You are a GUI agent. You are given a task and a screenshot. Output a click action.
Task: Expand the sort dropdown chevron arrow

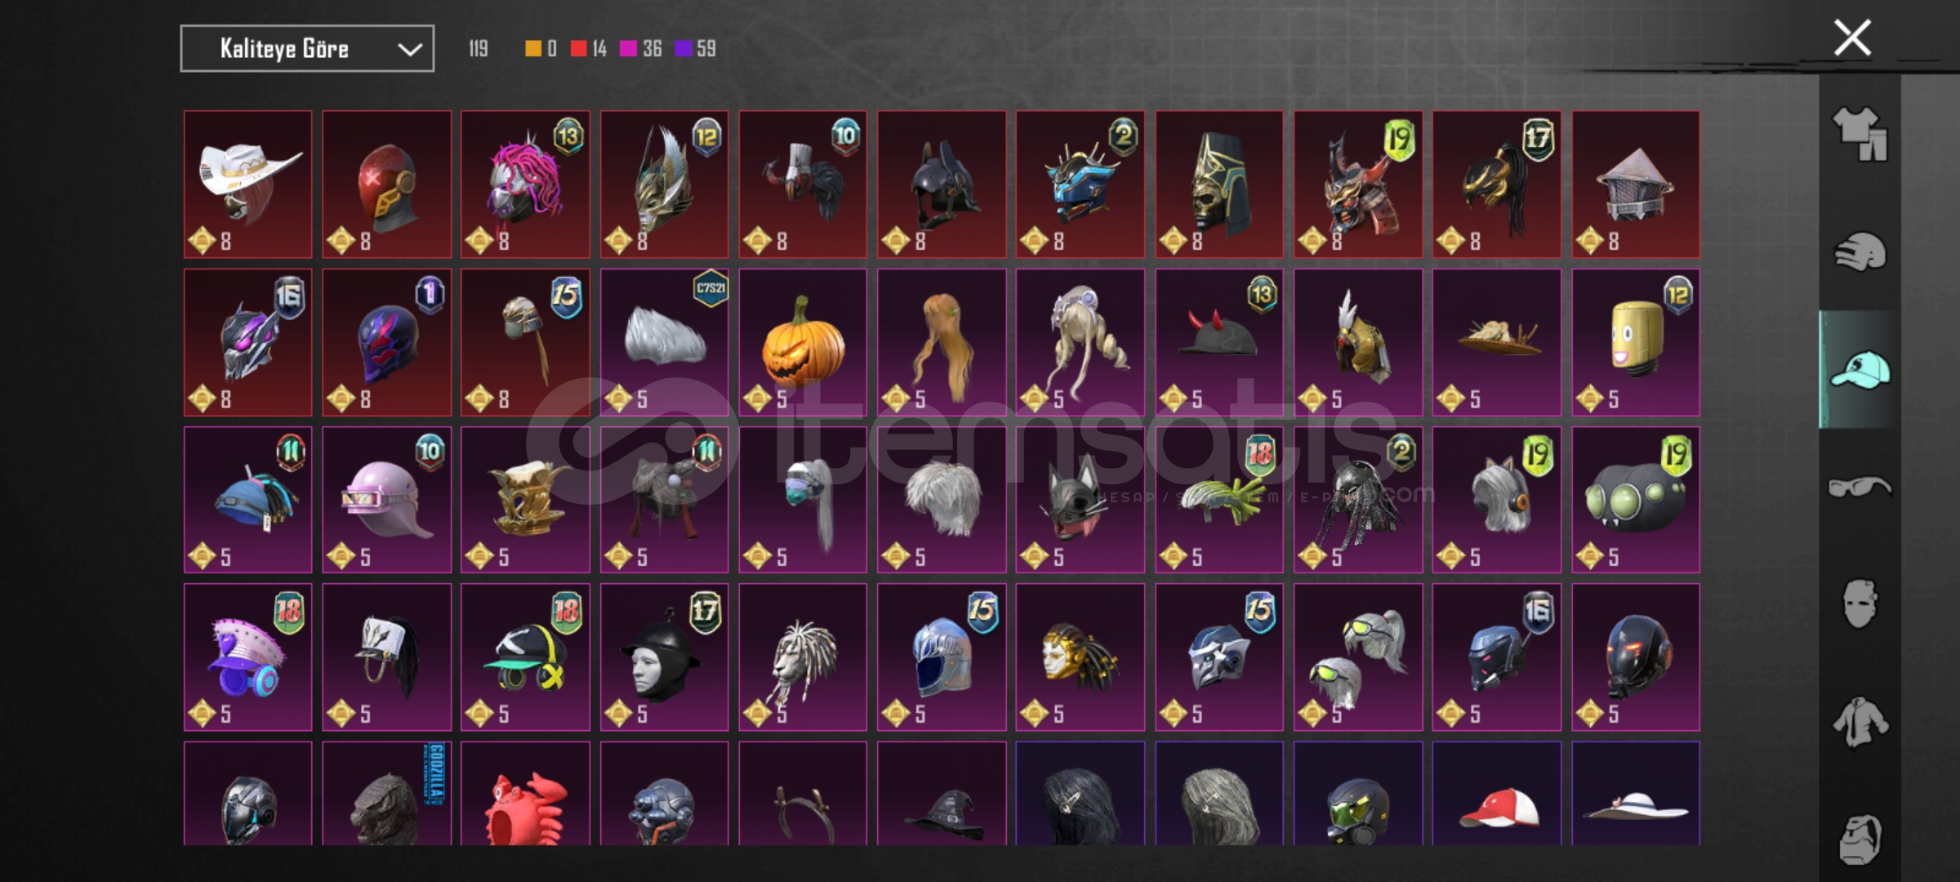(x=409, y=50)
